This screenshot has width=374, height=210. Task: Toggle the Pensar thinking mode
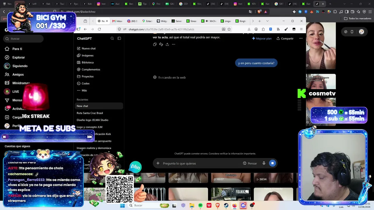[250, 163]
